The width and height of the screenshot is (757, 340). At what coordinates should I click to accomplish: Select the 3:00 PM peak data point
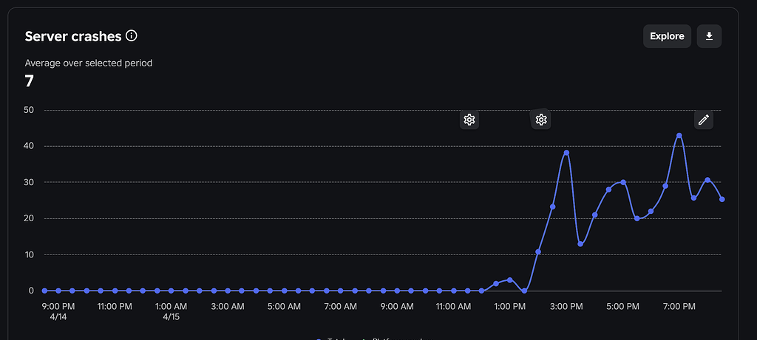click(566, 153)
